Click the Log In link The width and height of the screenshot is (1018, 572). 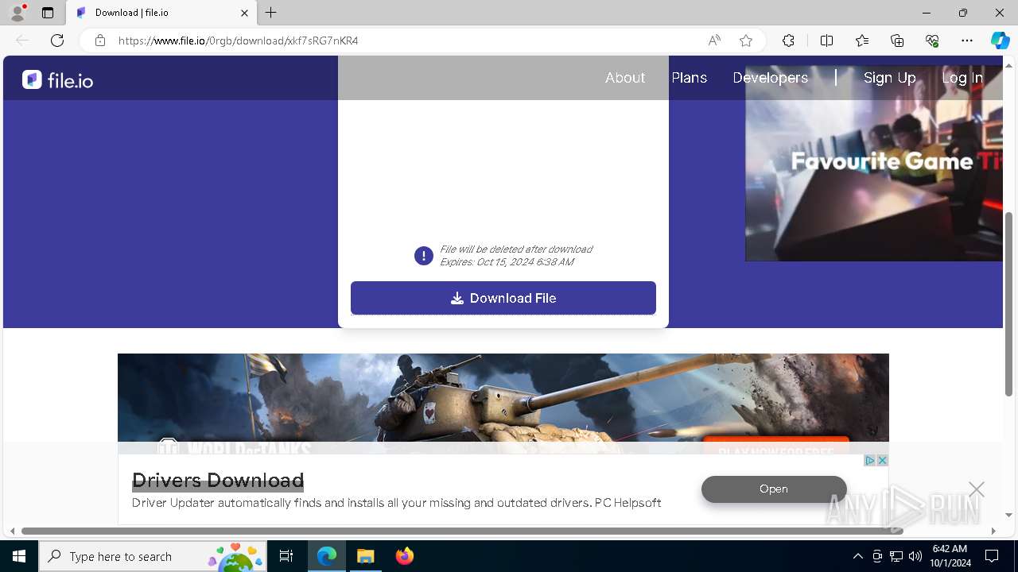click(x=962, y=78)
